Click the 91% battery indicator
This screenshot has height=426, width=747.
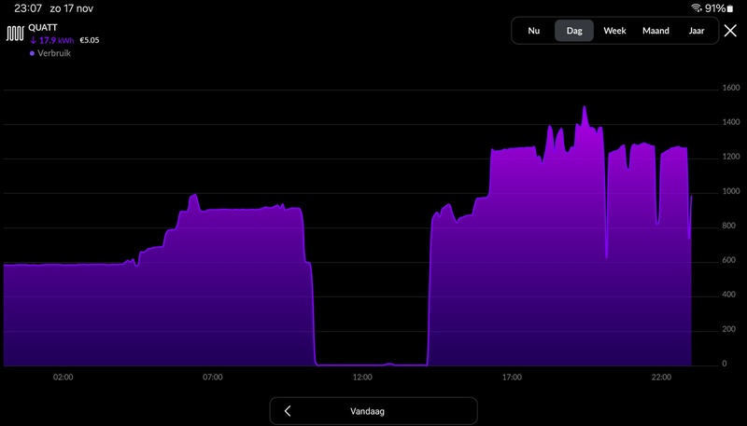coord(719,8)
